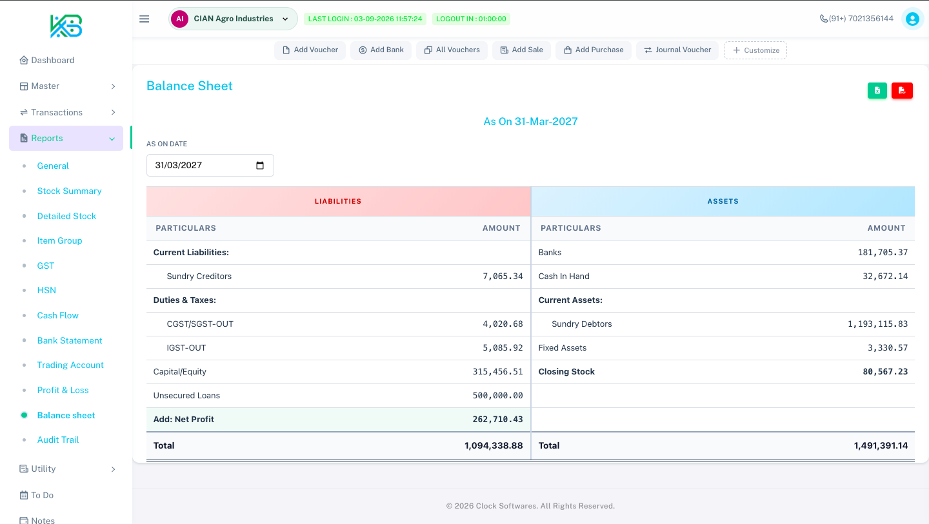Open the CIAN Agro Industries company dropdown
Image resolution: width=929 pixels, height=524 pixels.
coord(233,19)
